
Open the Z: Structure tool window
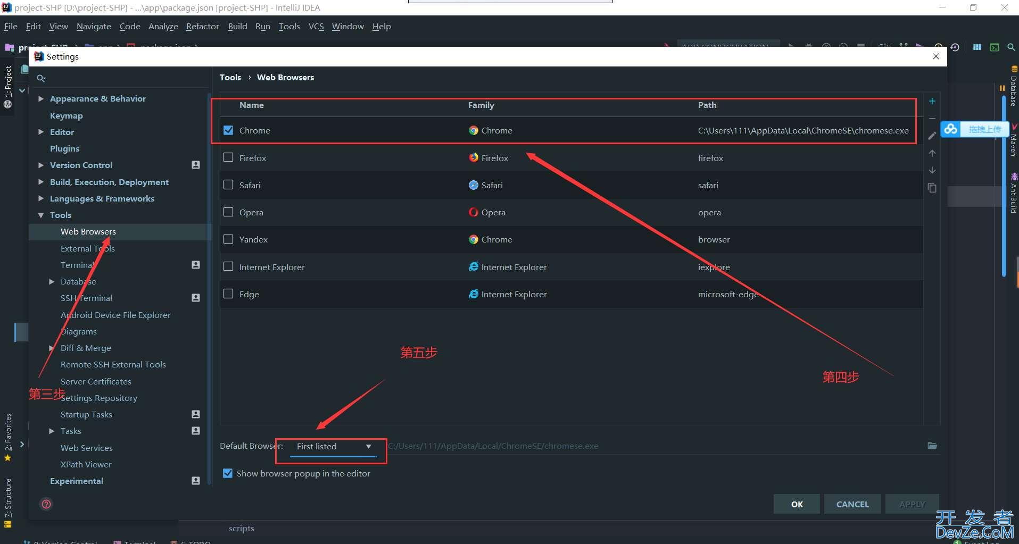7,503
